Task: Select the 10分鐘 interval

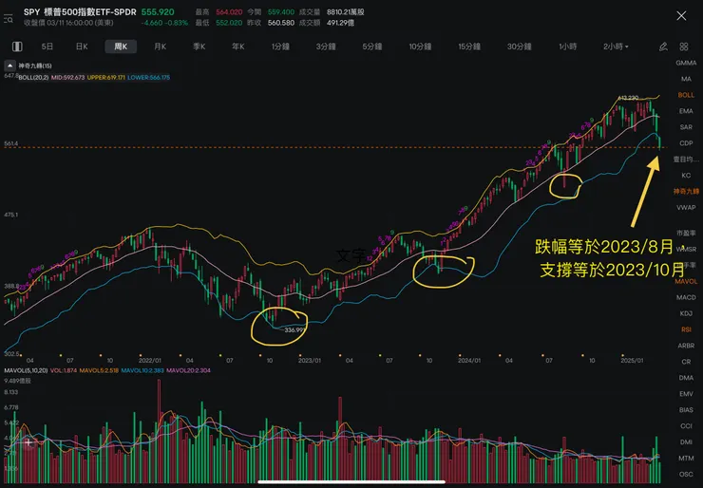Action: 420,47
